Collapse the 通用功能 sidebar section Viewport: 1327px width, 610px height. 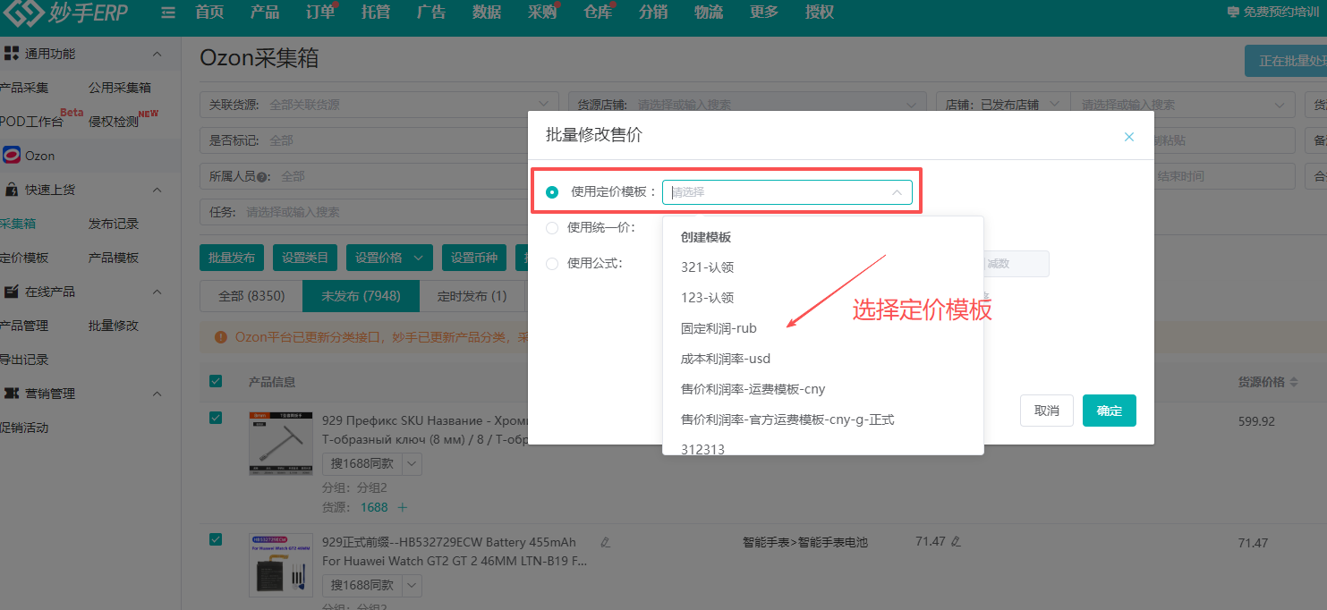tap(157, 54)
